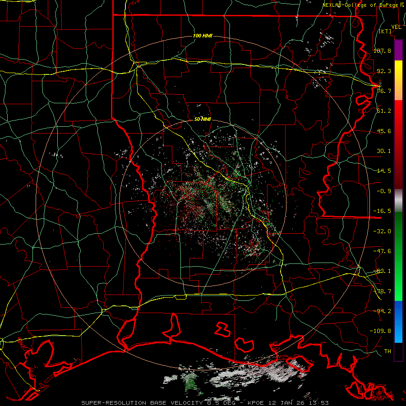This screenshot has width=406, height=406.
Task: Click the 61.2 velocity scale value
Action: click(384, 111)
